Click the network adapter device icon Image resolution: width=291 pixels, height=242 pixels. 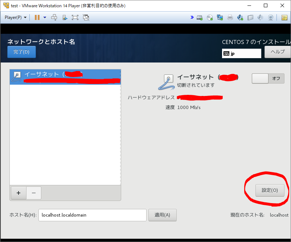(220, 18)
